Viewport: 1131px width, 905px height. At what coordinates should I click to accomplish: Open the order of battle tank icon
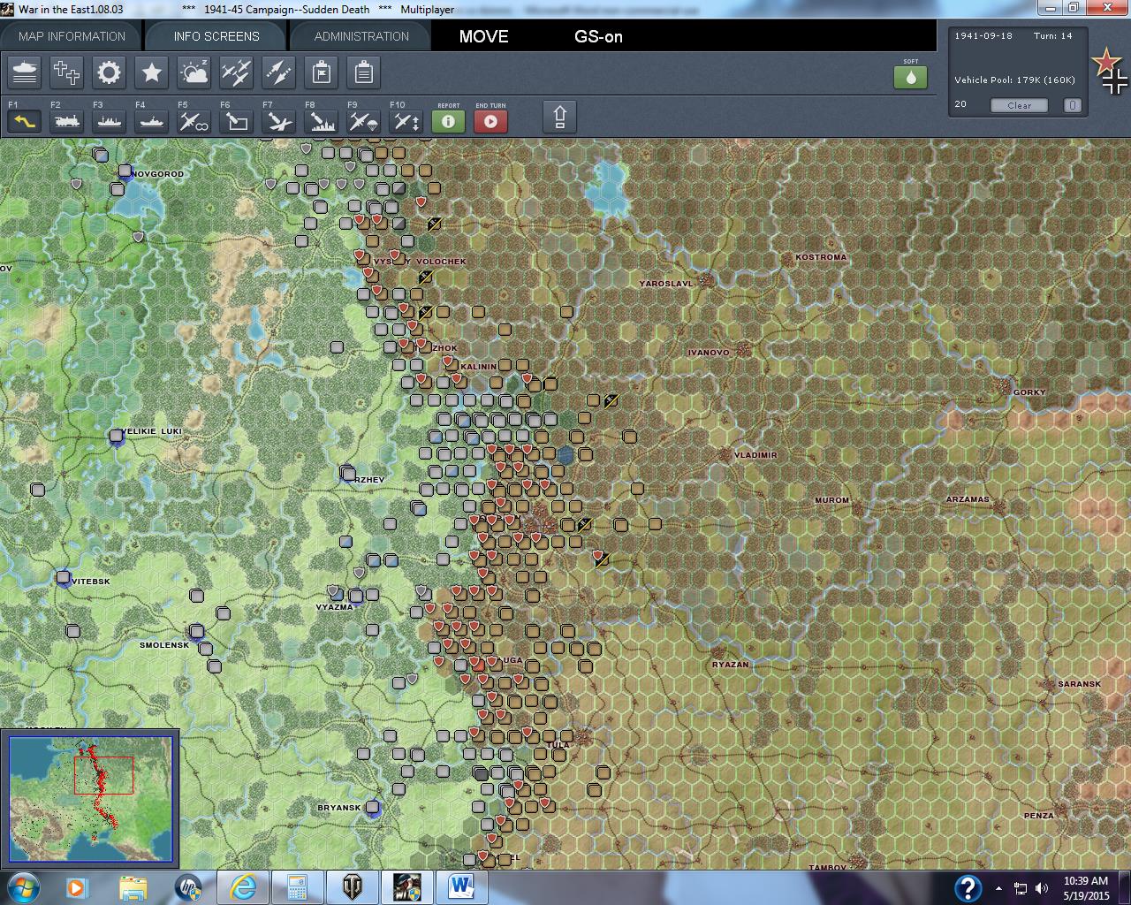tap(25, 72)
